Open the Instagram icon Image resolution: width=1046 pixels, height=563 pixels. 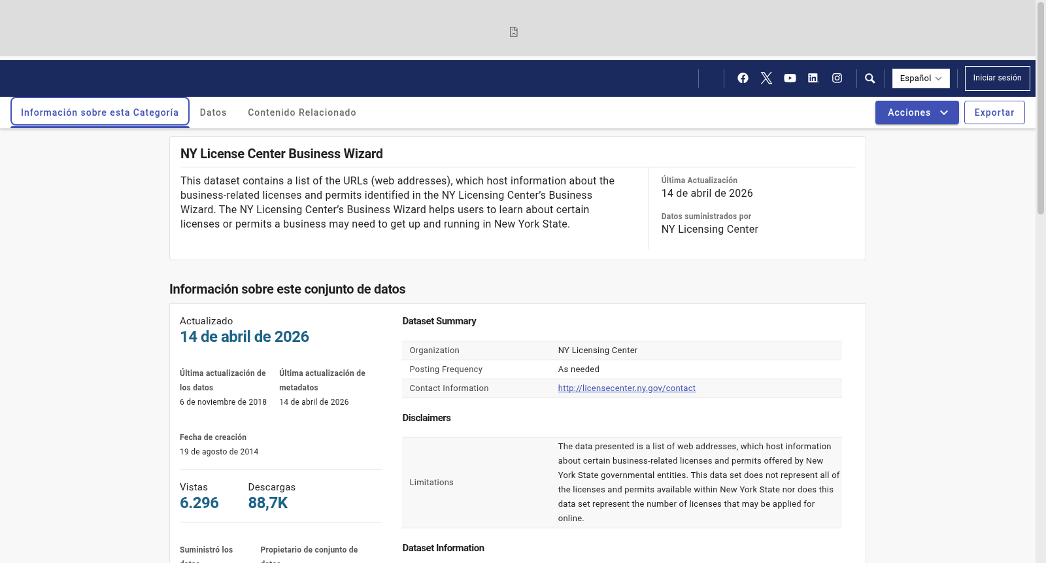pos(837,78)
